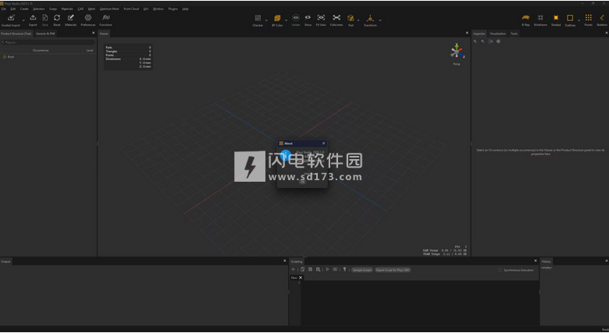
Task: Click the Sample Scripts button
Action: (361, 270)
